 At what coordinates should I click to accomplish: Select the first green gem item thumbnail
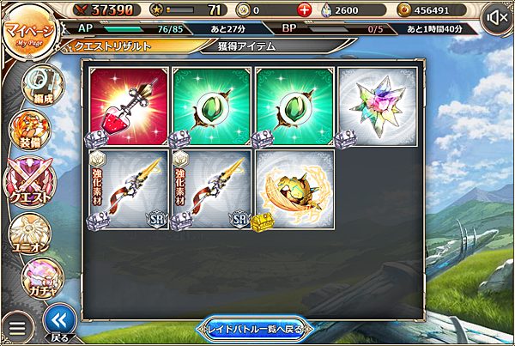(211, 106)
